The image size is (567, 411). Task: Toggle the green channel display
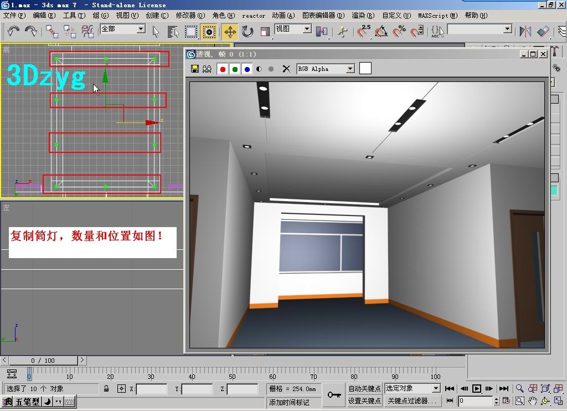coord(235,69)
